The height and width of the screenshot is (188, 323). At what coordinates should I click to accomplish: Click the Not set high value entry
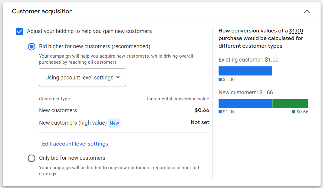tap(200, 123)
